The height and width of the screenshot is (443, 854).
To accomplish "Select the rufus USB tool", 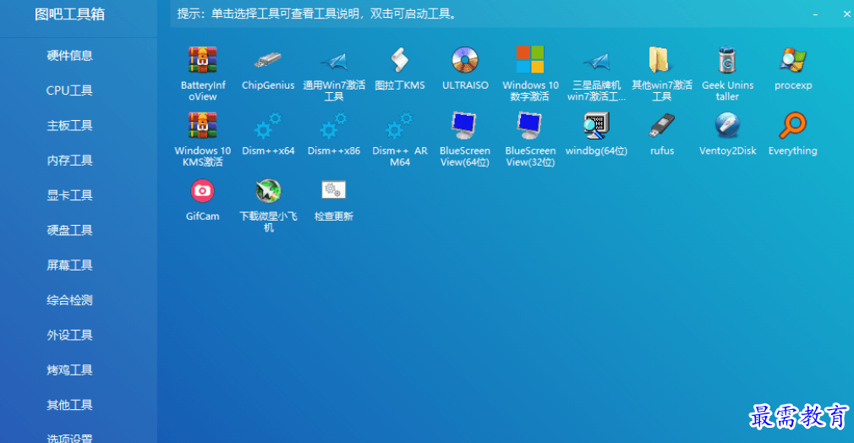I will (662, 125).
